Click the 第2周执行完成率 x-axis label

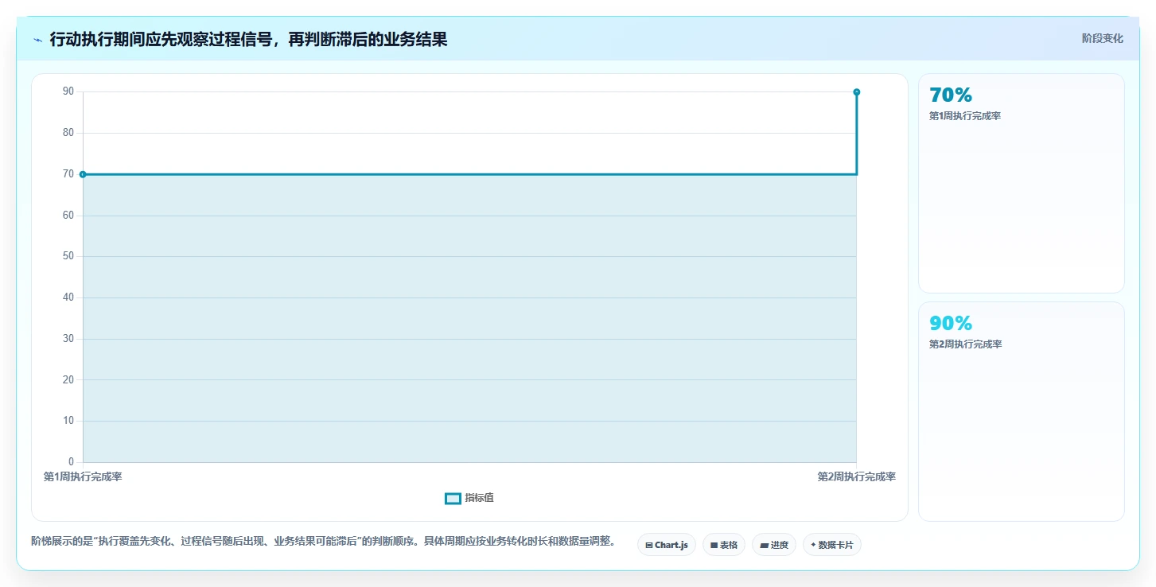point(857,476)
